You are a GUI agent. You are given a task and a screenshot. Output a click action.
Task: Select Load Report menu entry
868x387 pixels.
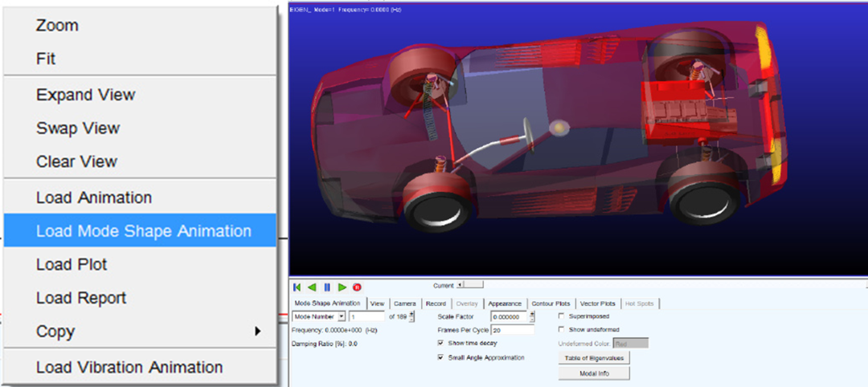click(x=140, y=298)
